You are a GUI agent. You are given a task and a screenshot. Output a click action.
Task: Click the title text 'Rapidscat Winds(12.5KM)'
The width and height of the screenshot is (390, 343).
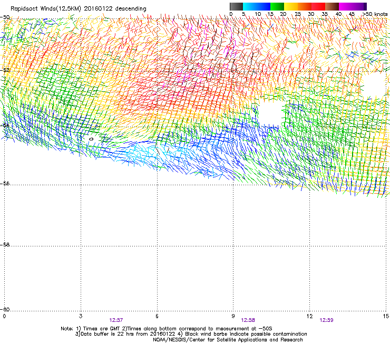[x=46, y=9]
